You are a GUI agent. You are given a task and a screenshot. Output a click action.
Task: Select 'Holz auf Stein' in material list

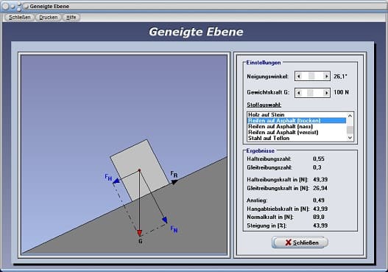(297, 115)
